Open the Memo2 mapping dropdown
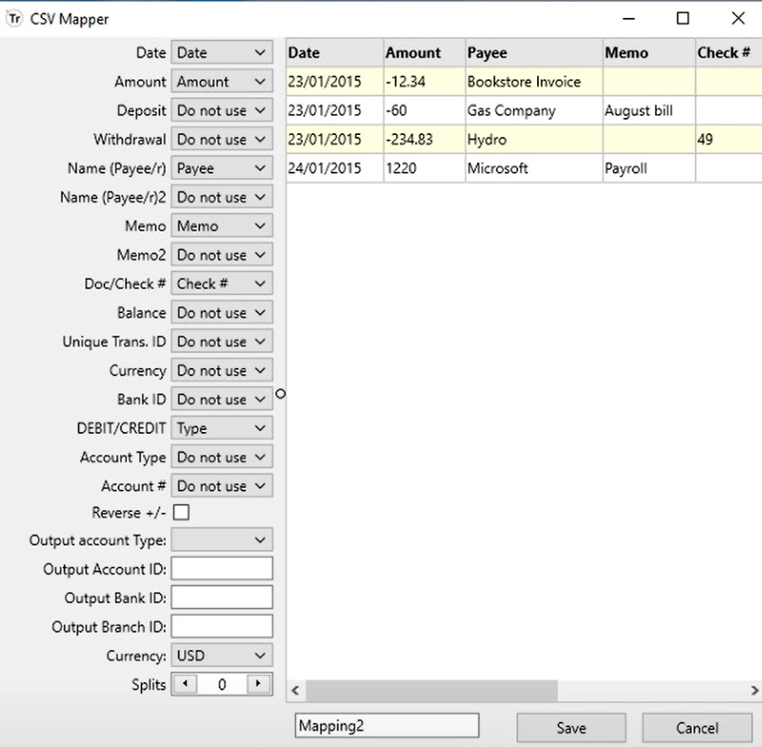 [221, 255]
